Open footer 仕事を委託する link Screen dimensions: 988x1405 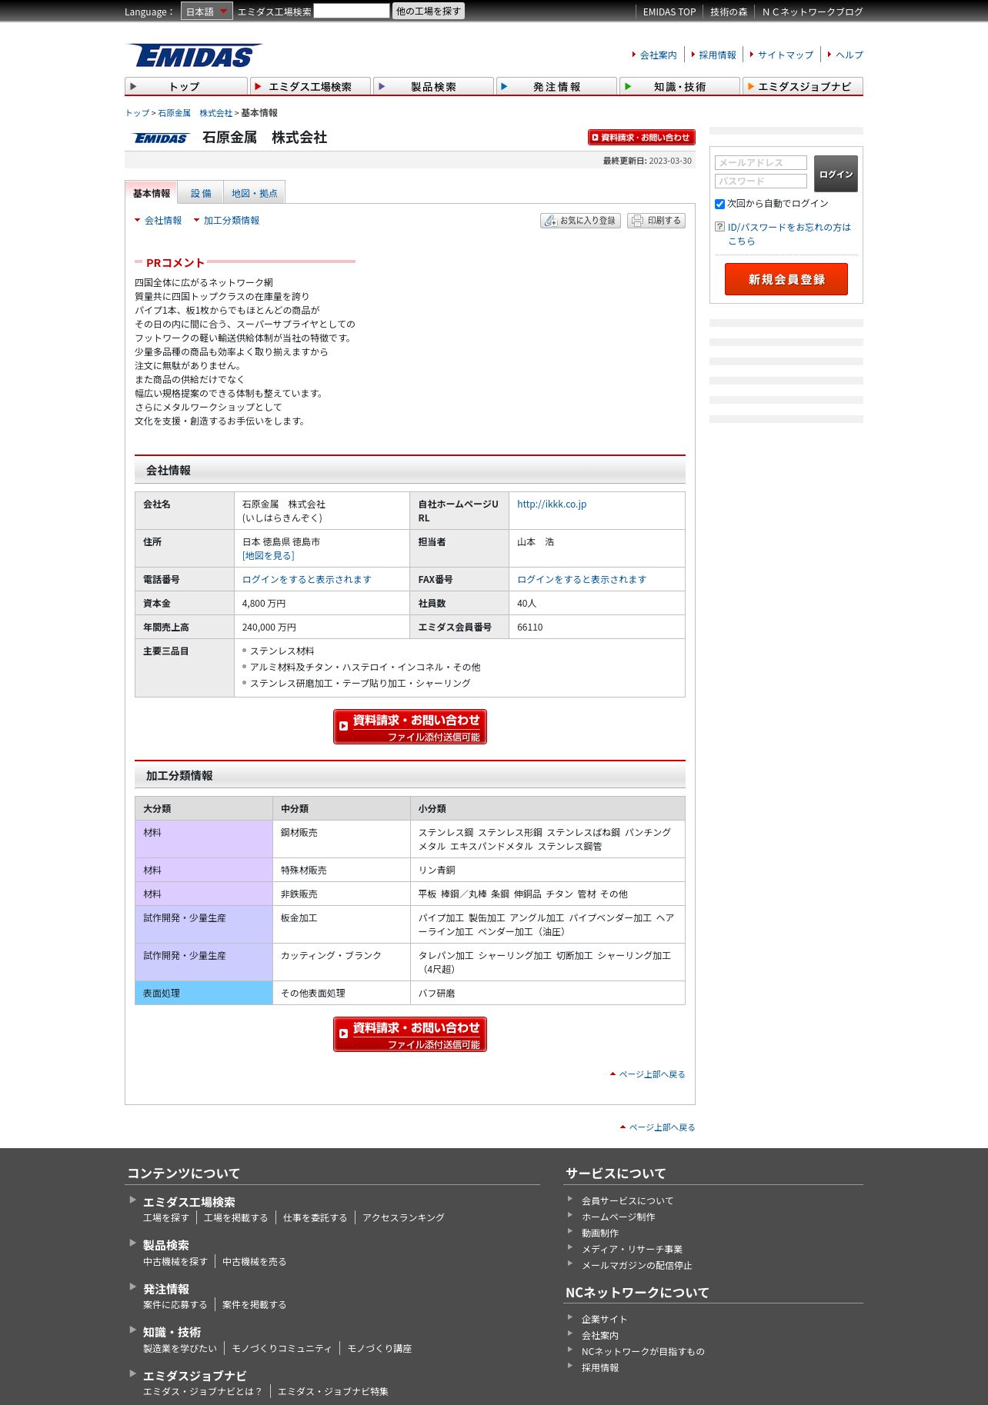(315, 1218)
